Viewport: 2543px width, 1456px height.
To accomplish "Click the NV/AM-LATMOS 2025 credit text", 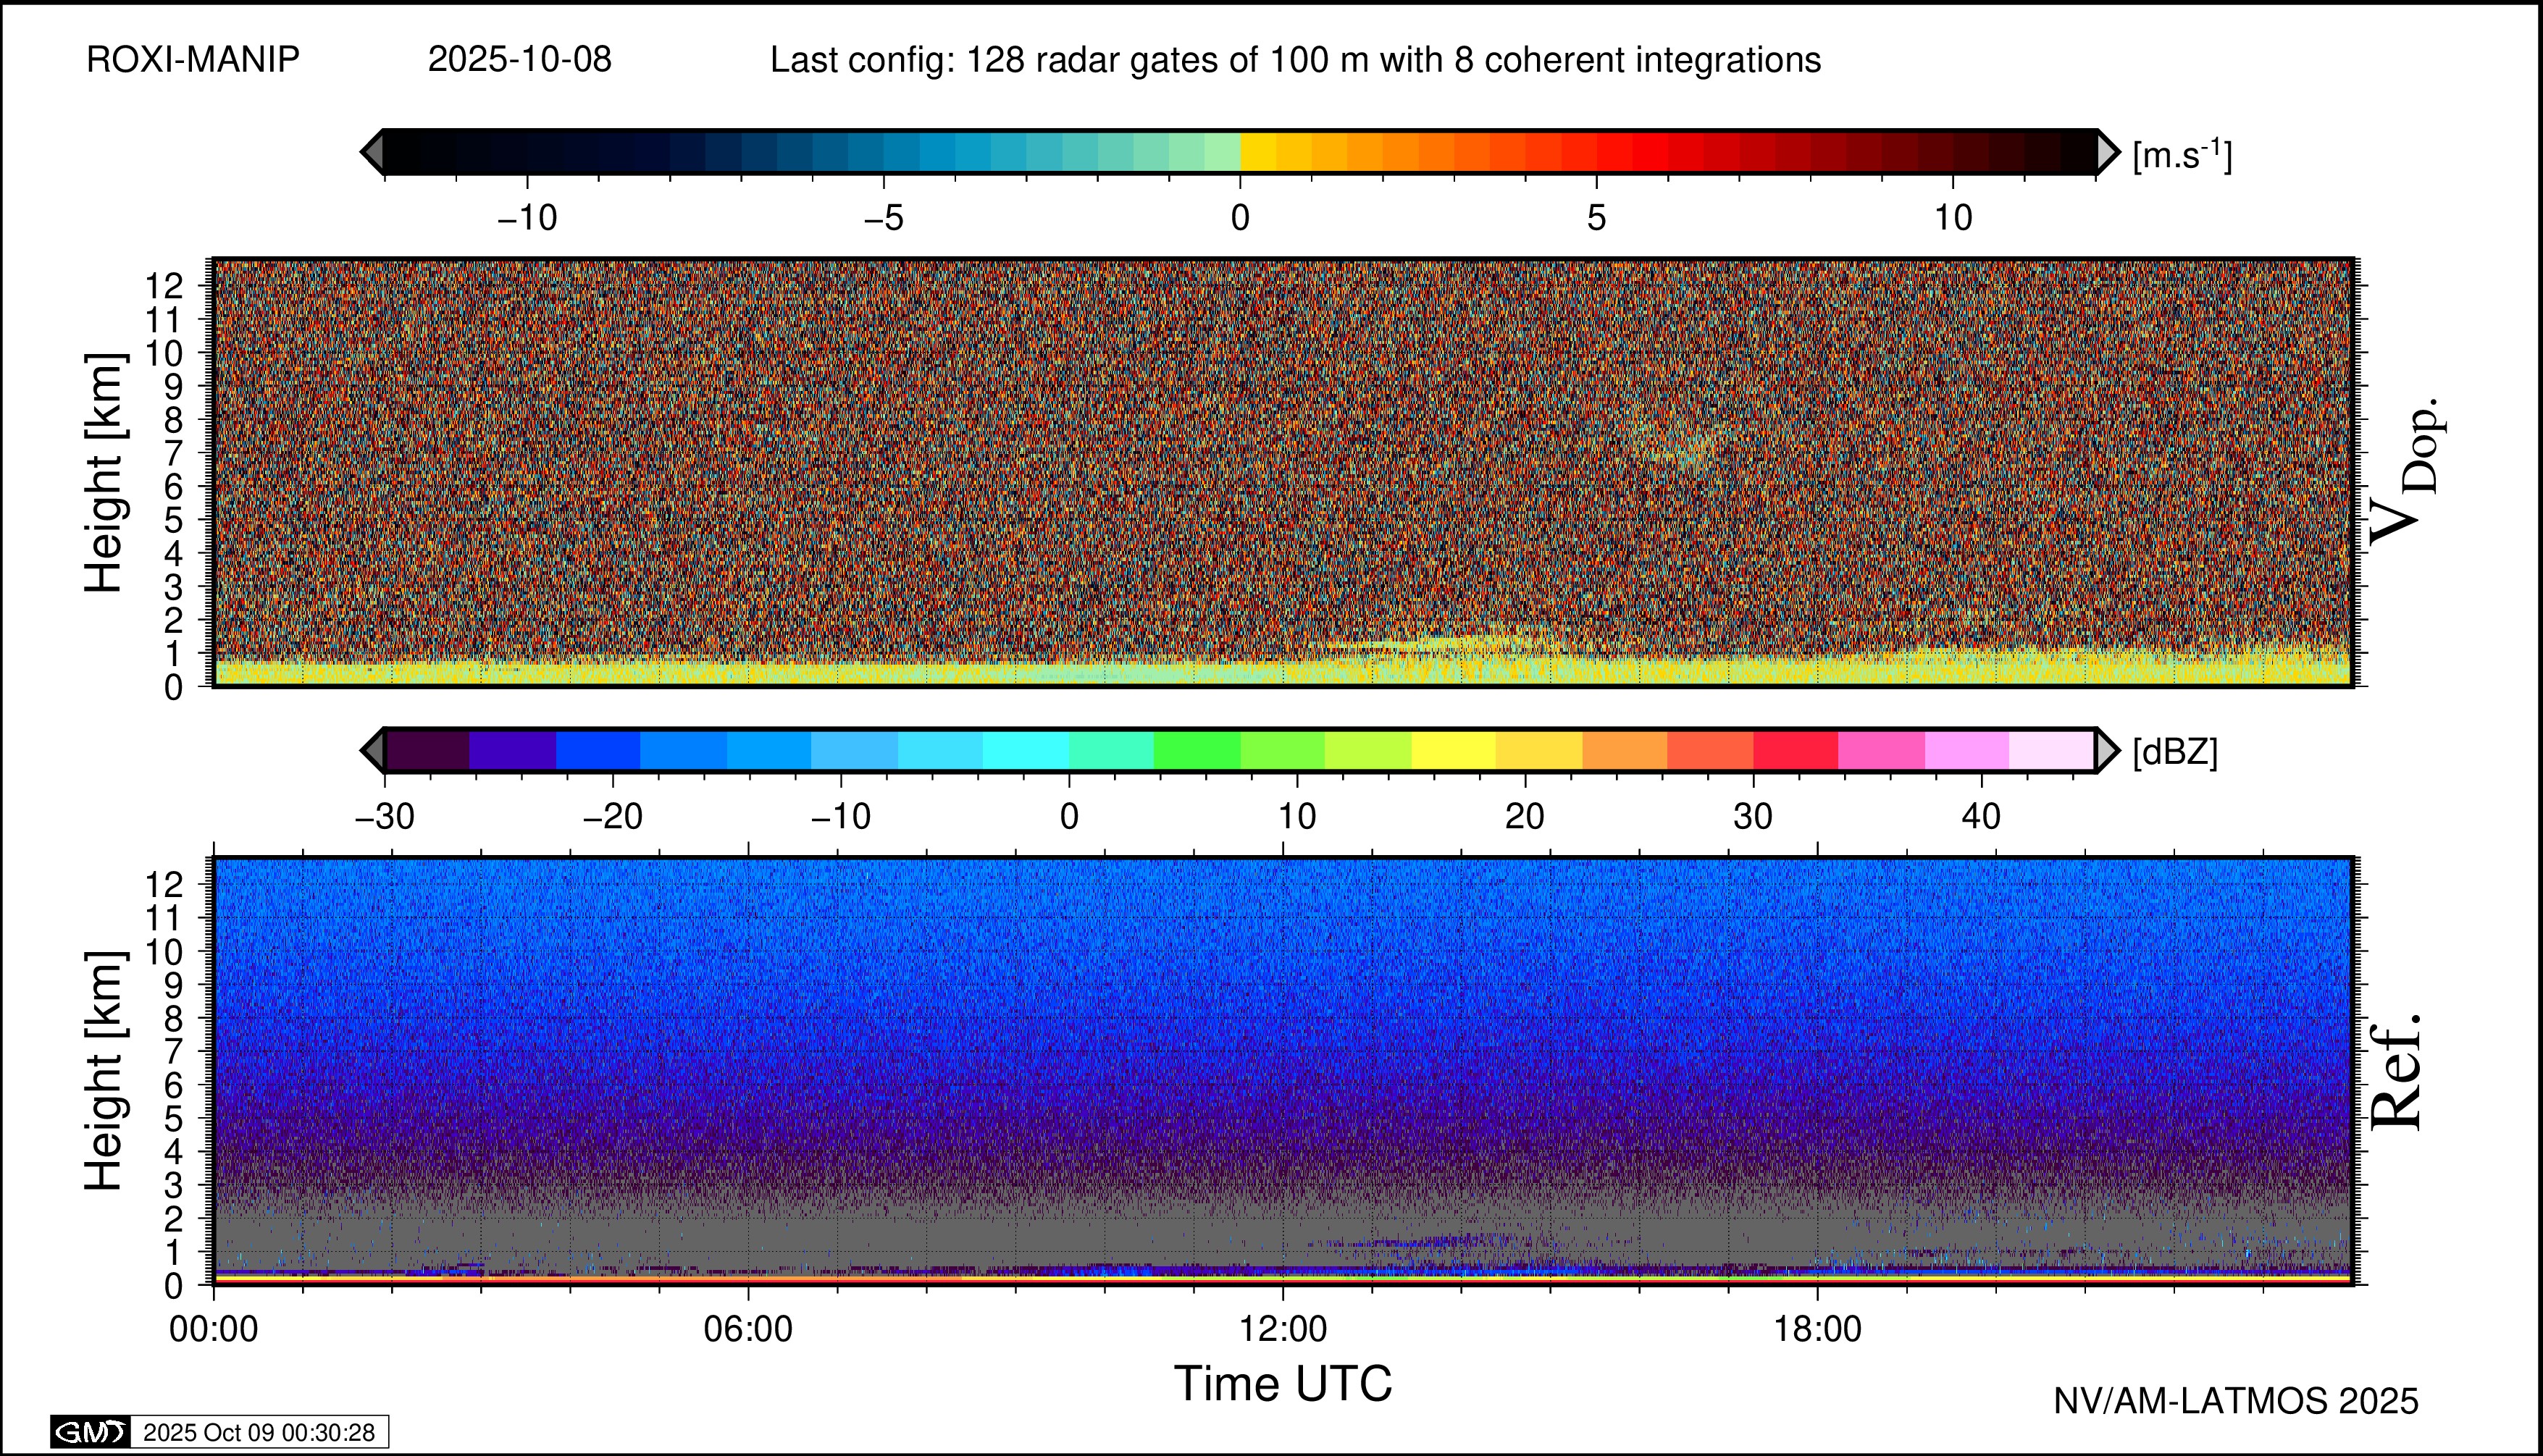I will [x=2235, y=1401].
